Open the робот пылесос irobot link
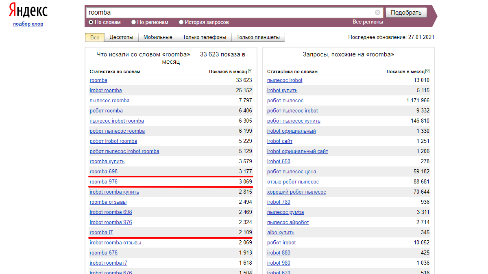 point(292,111)
